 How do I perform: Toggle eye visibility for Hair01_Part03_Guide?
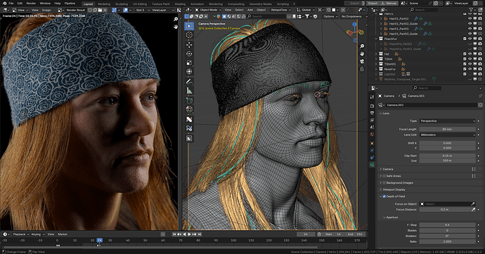point(470,34)
